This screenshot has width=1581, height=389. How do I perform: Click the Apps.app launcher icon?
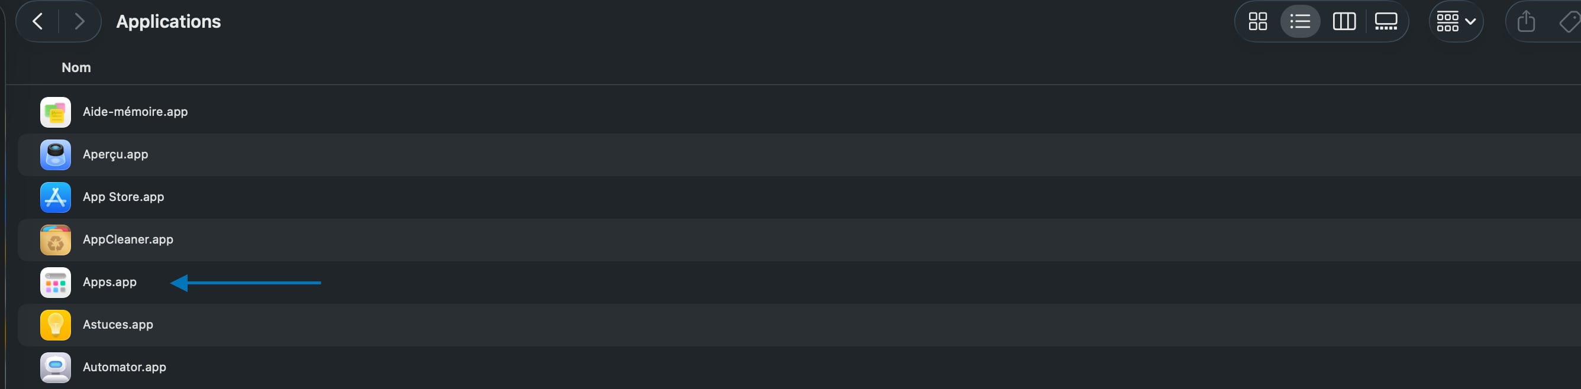pos(55,282)
